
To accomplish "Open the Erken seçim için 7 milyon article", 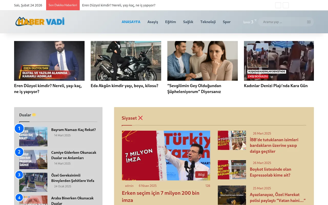I will coord(160,196).
